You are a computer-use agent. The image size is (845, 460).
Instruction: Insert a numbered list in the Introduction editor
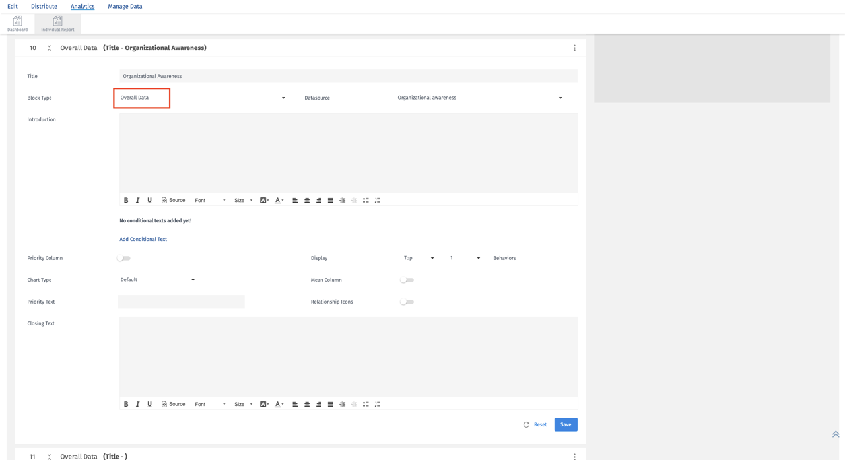point(378,200)
